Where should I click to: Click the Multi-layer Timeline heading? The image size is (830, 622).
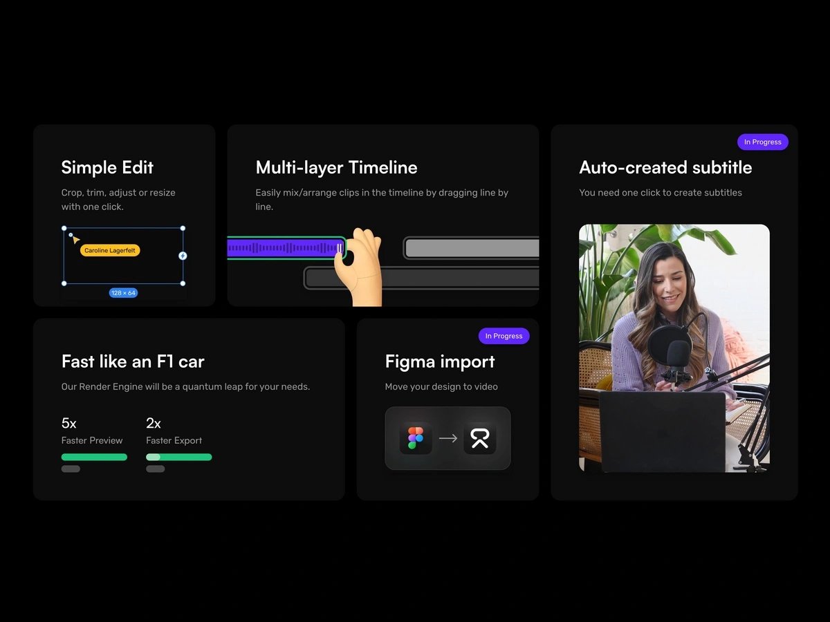click(x=336, y=167)
